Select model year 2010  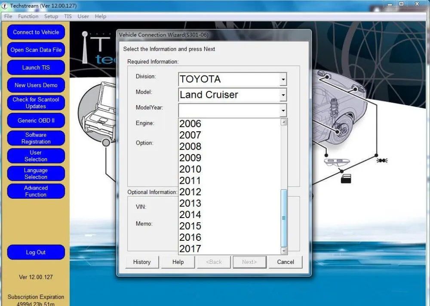[230, 169]
